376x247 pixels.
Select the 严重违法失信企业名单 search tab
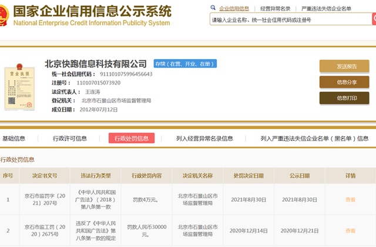click(x=326, y=9)
